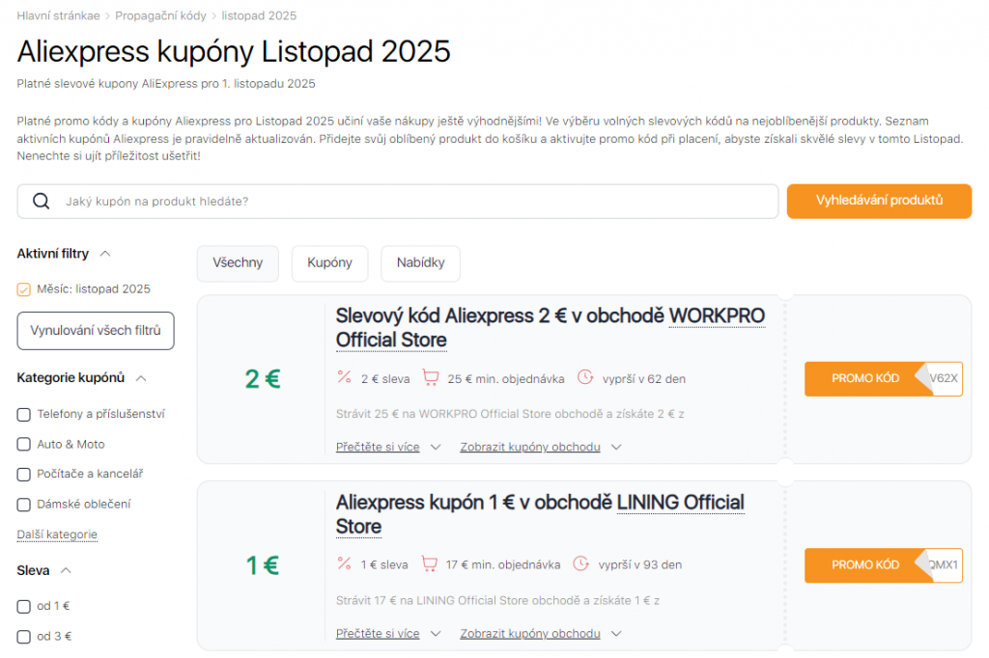Collapse the 'Kategorie kupónů' section
Viewport: 989px width, 658px height.
tap(141, 378)
